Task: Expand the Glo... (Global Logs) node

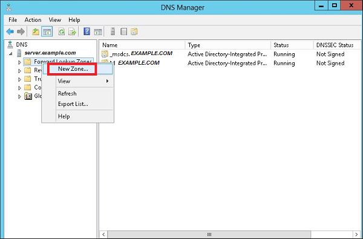Action: click(20, 96)
